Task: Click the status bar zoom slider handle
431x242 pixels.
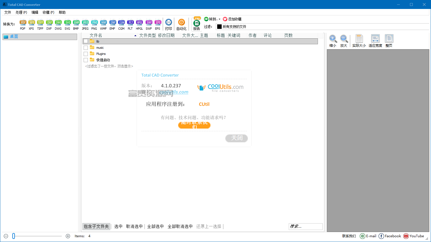Action: [x=13, y=236]
